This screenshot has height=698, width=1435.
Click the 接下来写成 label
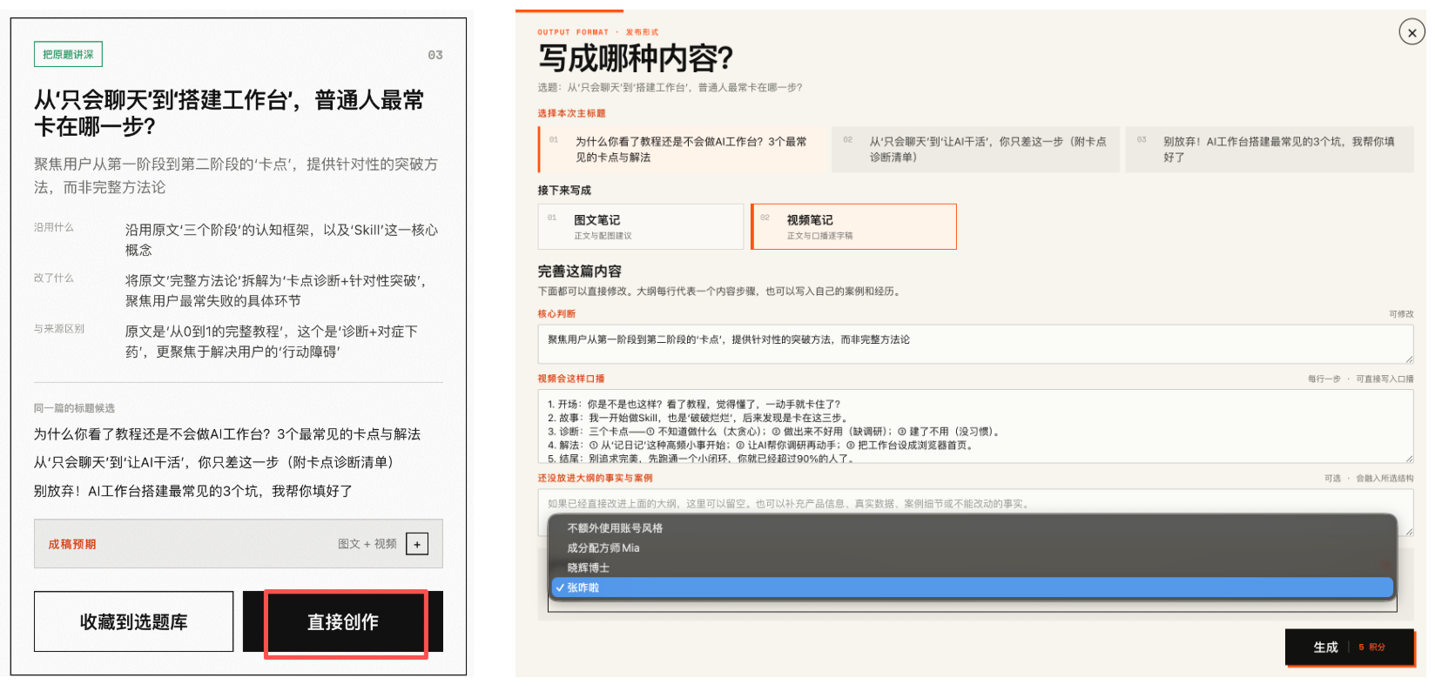[564, 190]
